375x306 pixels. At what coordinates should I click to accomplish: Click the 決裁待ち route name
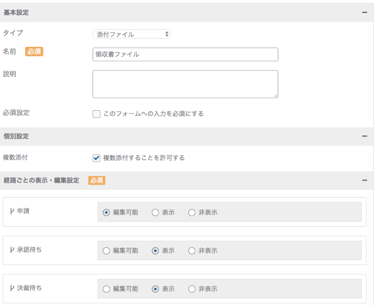29,288
